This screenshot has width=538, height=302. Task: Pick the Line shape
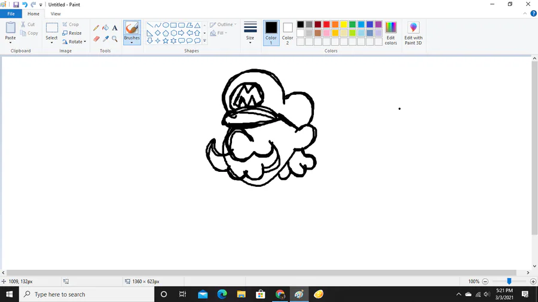(x=150, y=25)
